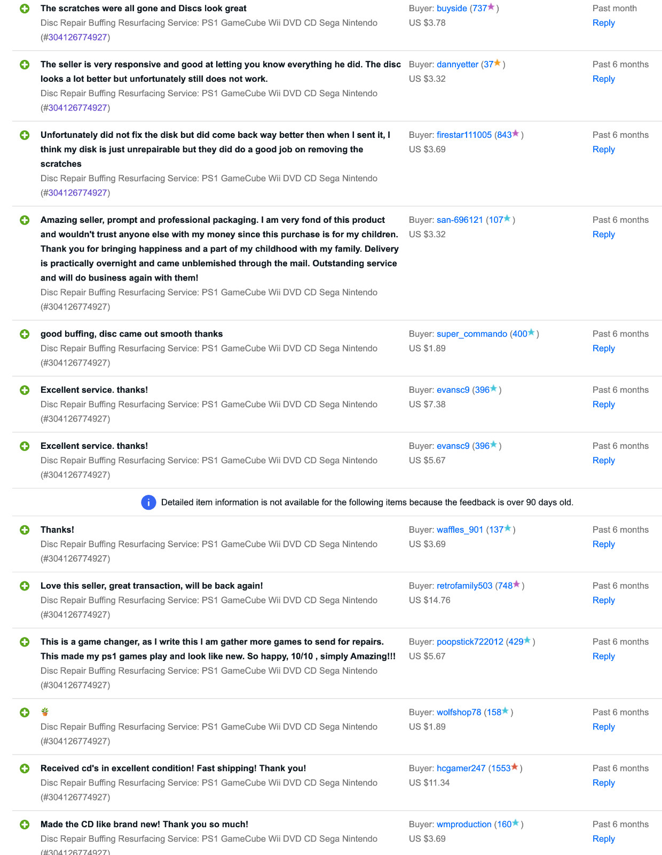662x855 pixels.
Task: Reply to hcgamer247's feedback
Action: pos(603,782)
